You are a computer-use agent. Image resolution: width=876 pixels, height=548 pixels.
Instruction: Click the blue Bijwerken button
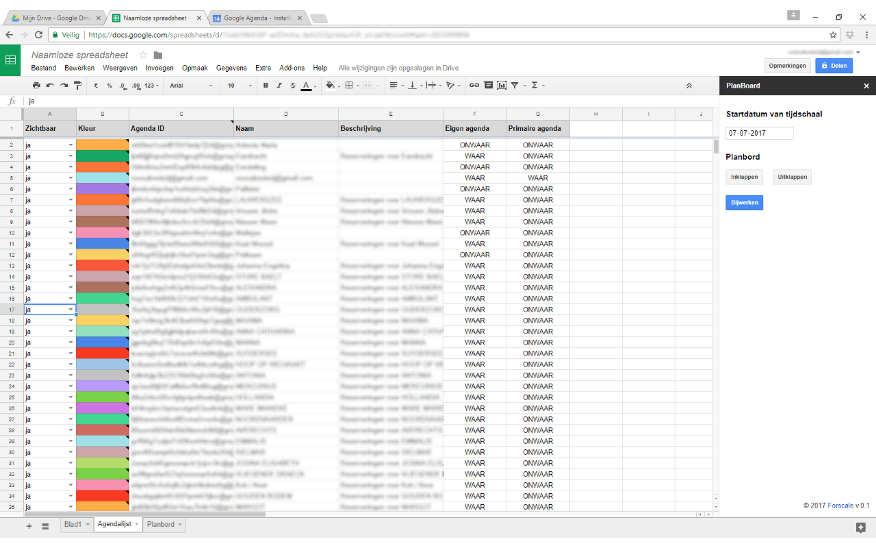(x=745, y=203)
